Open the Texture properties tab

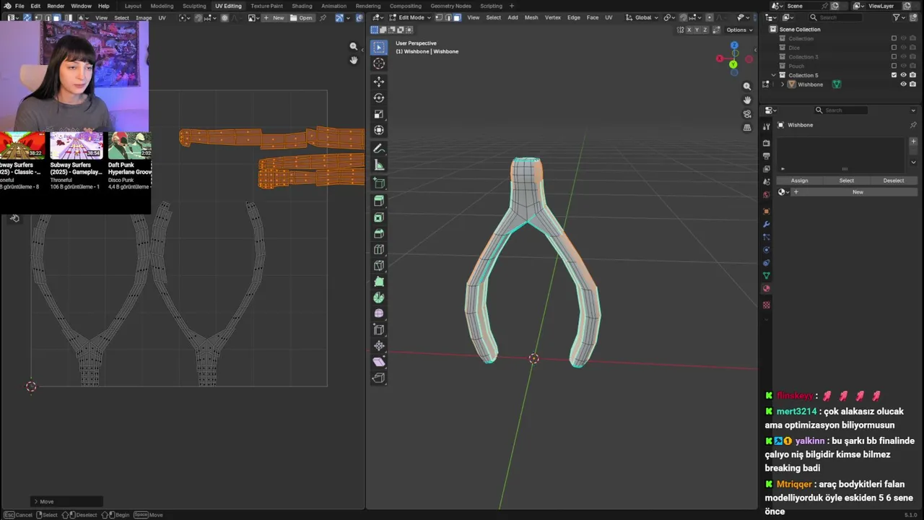767,305
